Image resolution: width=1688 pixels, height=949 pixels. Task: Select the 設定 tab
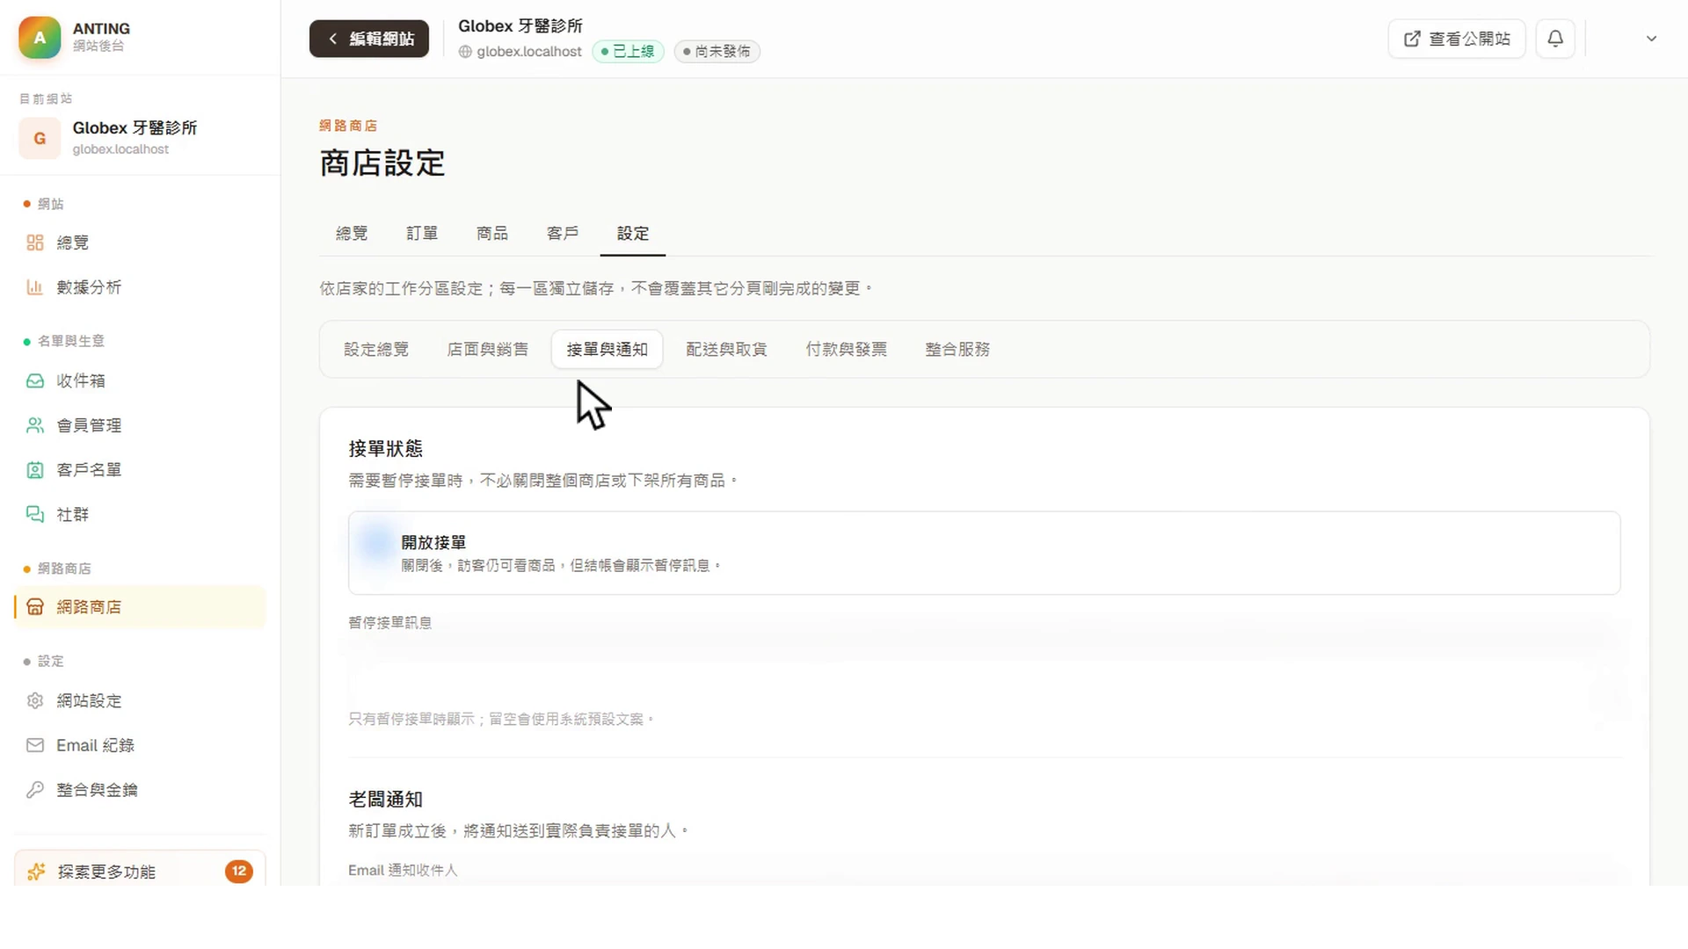tap(633, 234)
